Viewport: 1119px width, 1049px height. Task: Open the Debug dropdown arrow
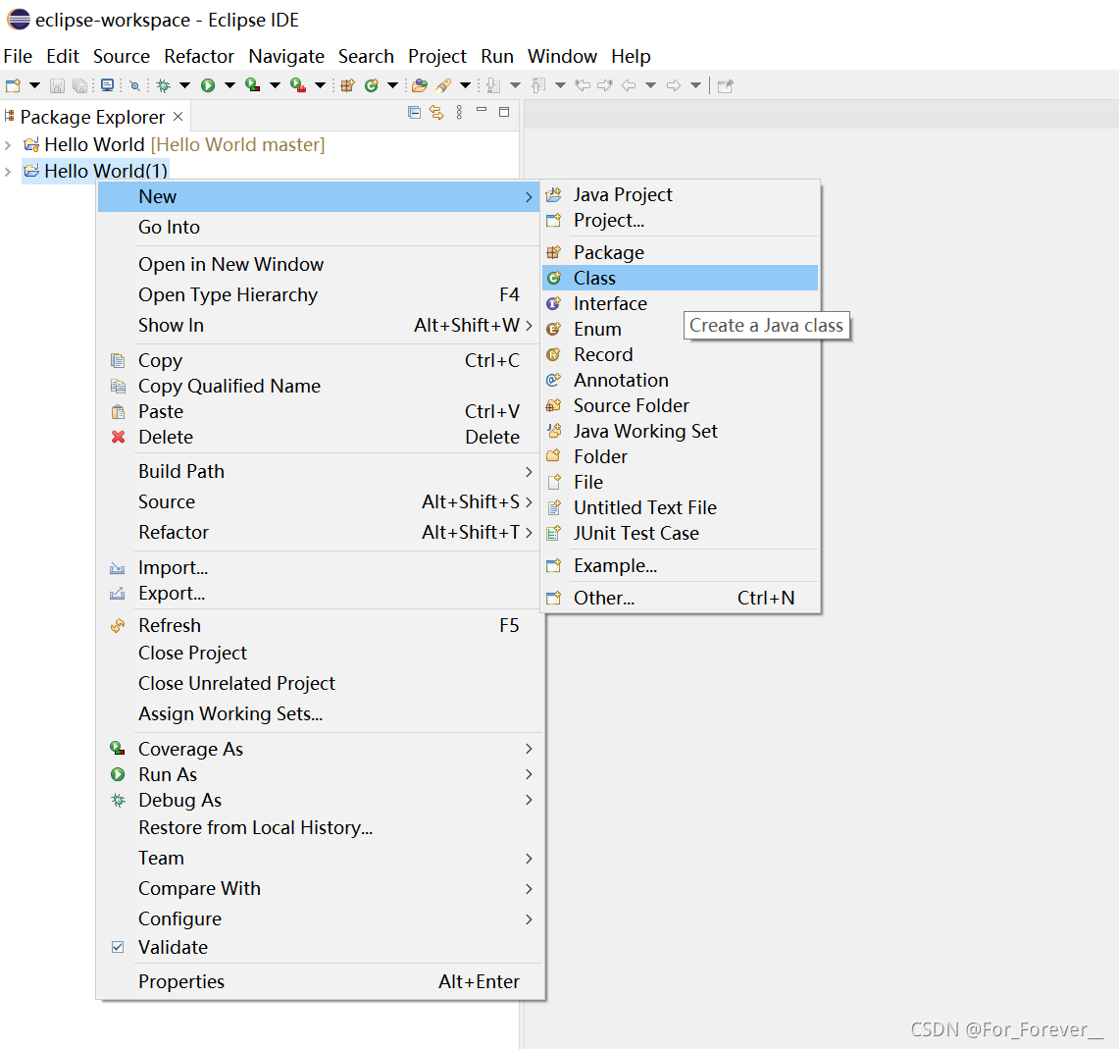pos(184,85)
